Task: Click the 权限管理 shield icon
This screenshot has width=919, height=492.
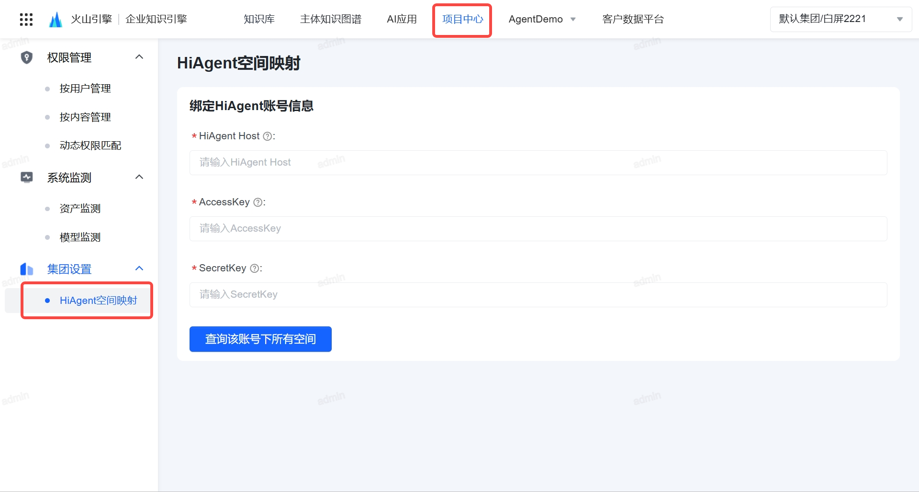Action: point(27,57)
